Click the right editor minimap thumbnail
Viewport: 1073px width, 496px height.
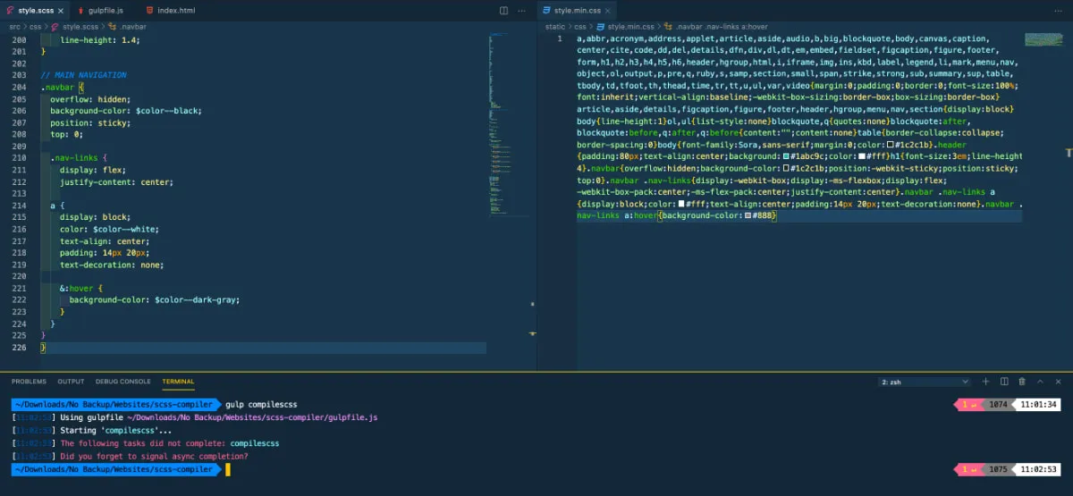click(1043, 40)
